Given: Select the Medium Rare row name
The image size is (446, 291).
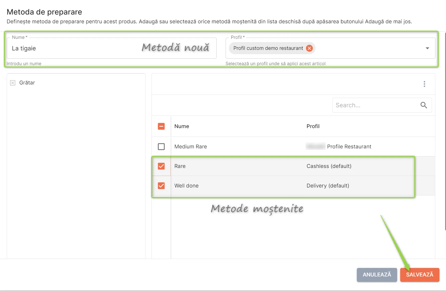Looking at the screenshot, I should click(x=191, y=147).
